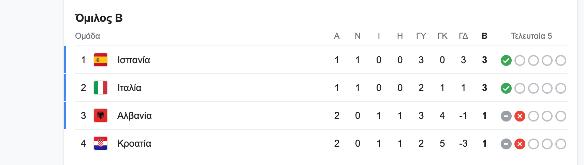Click the Croatia flag icon
The height and width of the screenshot is (165, 584).
101,143
